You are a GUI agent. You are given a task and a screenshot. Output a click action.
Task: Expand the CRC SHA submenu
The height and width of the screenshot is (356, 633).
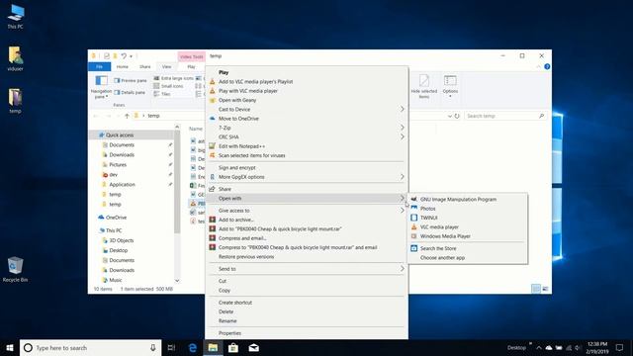coord(307,137)
